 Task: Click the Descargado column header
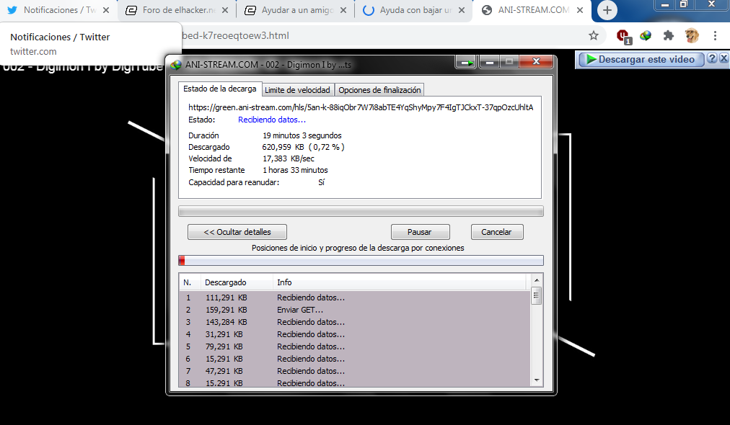click(x=237, y=282)
